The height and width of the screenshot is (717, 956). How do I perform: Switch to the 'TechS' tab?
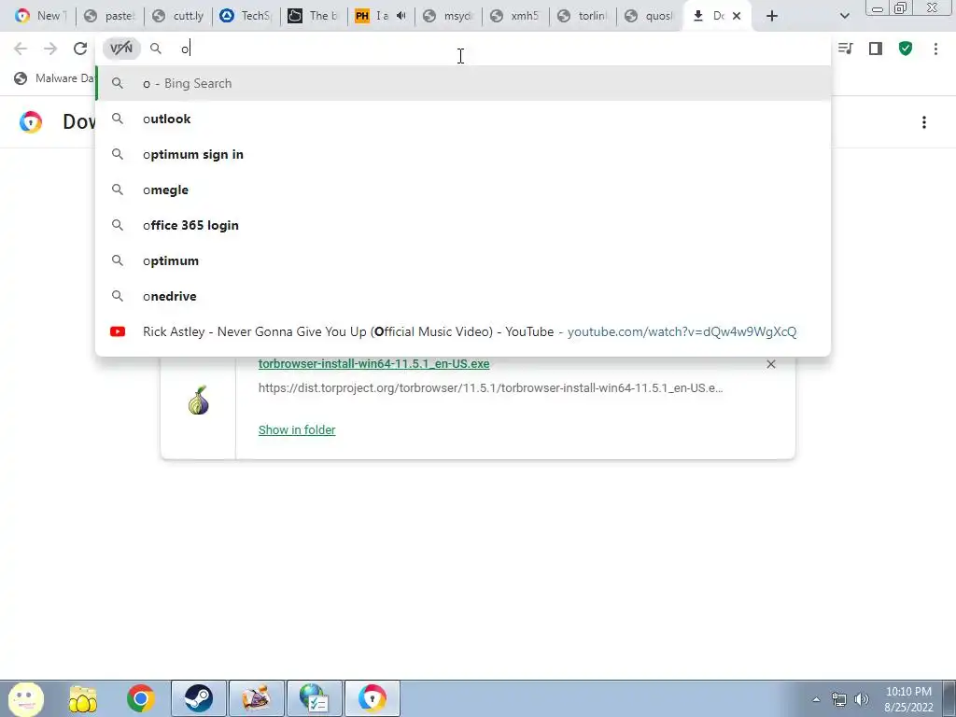[x=246, y=16]
